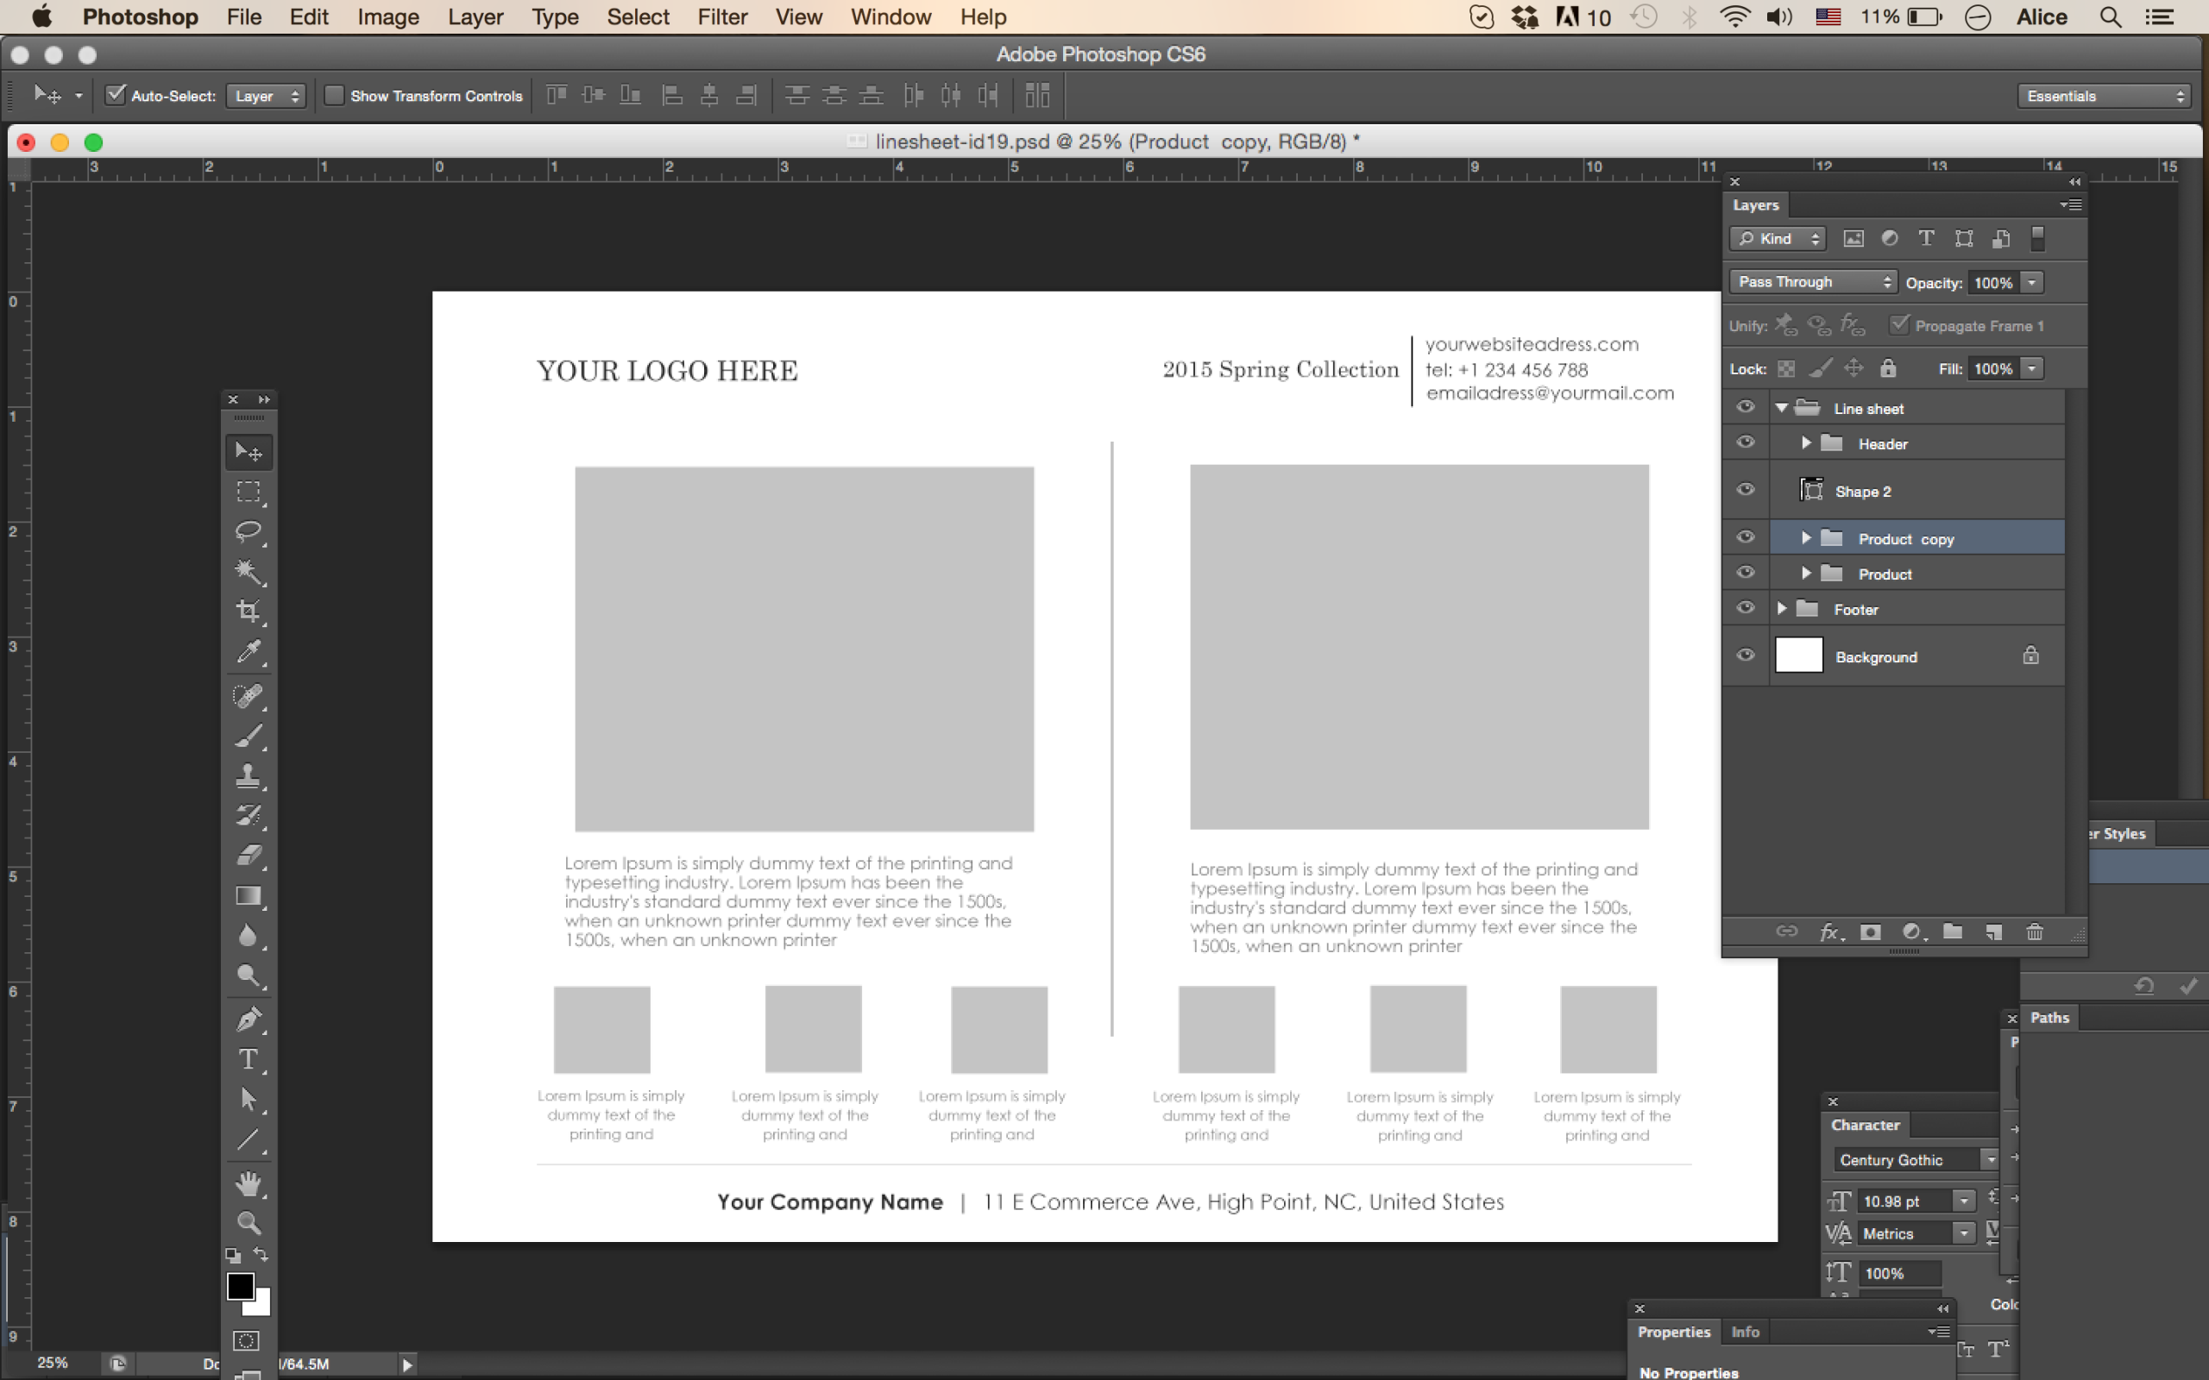Select the Eyedropper tool
The width and height of the screenshot is (2209, 1380).
[249, 652]
